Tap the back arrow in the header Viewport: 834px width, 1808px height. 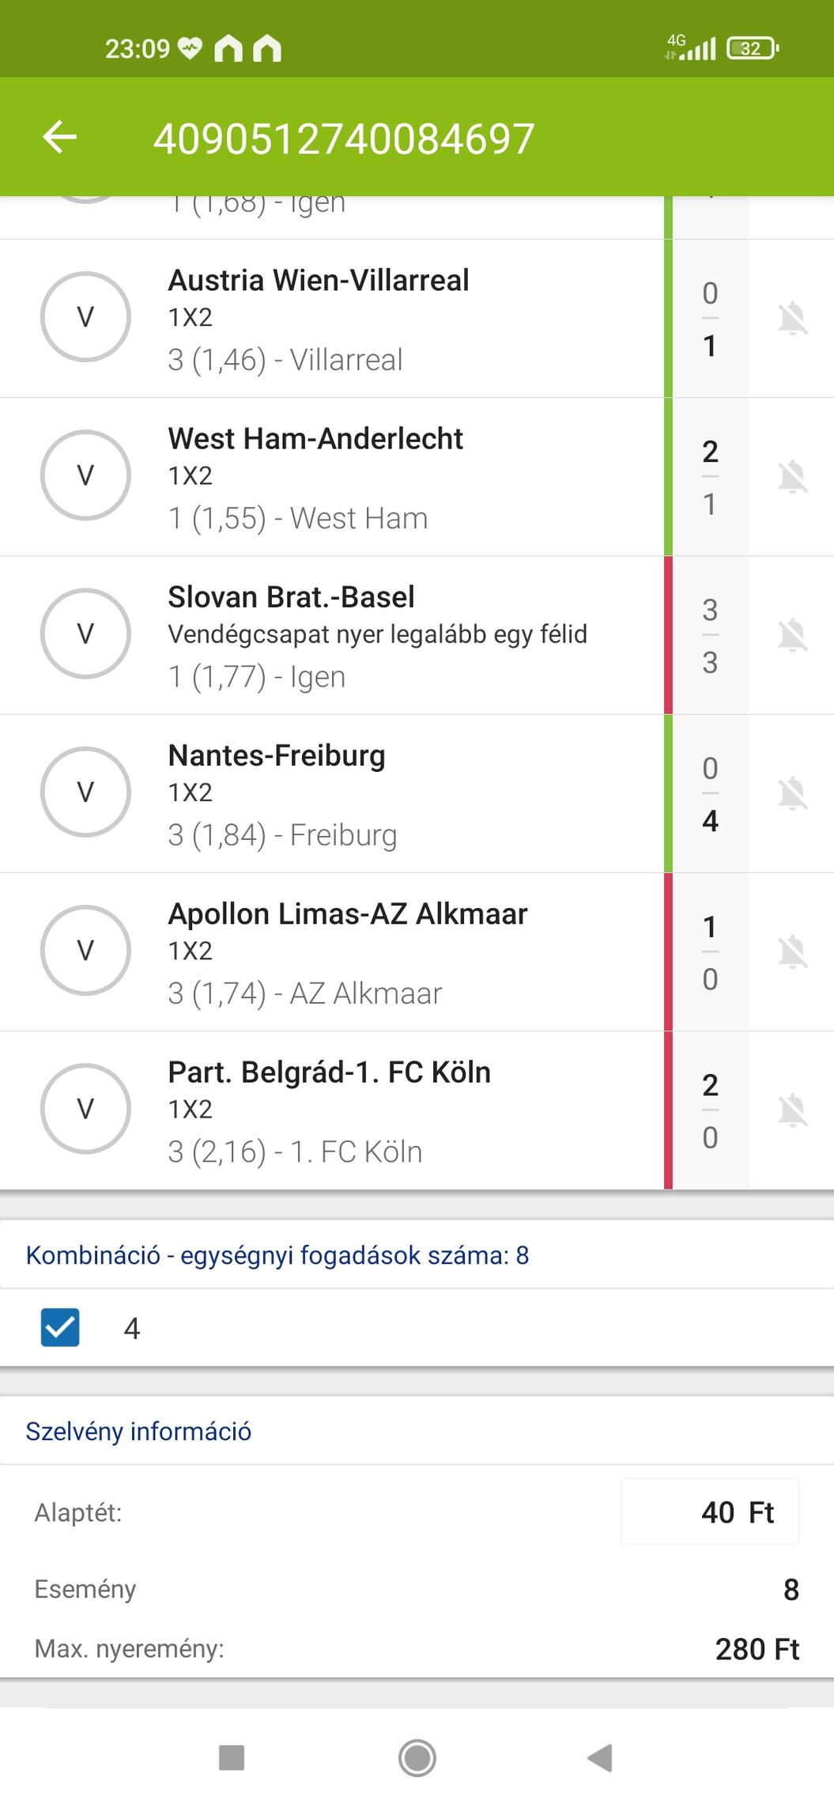point(60,138)
